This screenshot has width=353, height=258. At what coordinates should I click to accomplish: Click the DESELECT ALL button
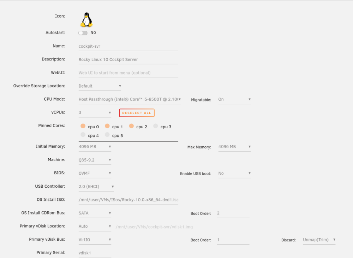coord(137,113)
